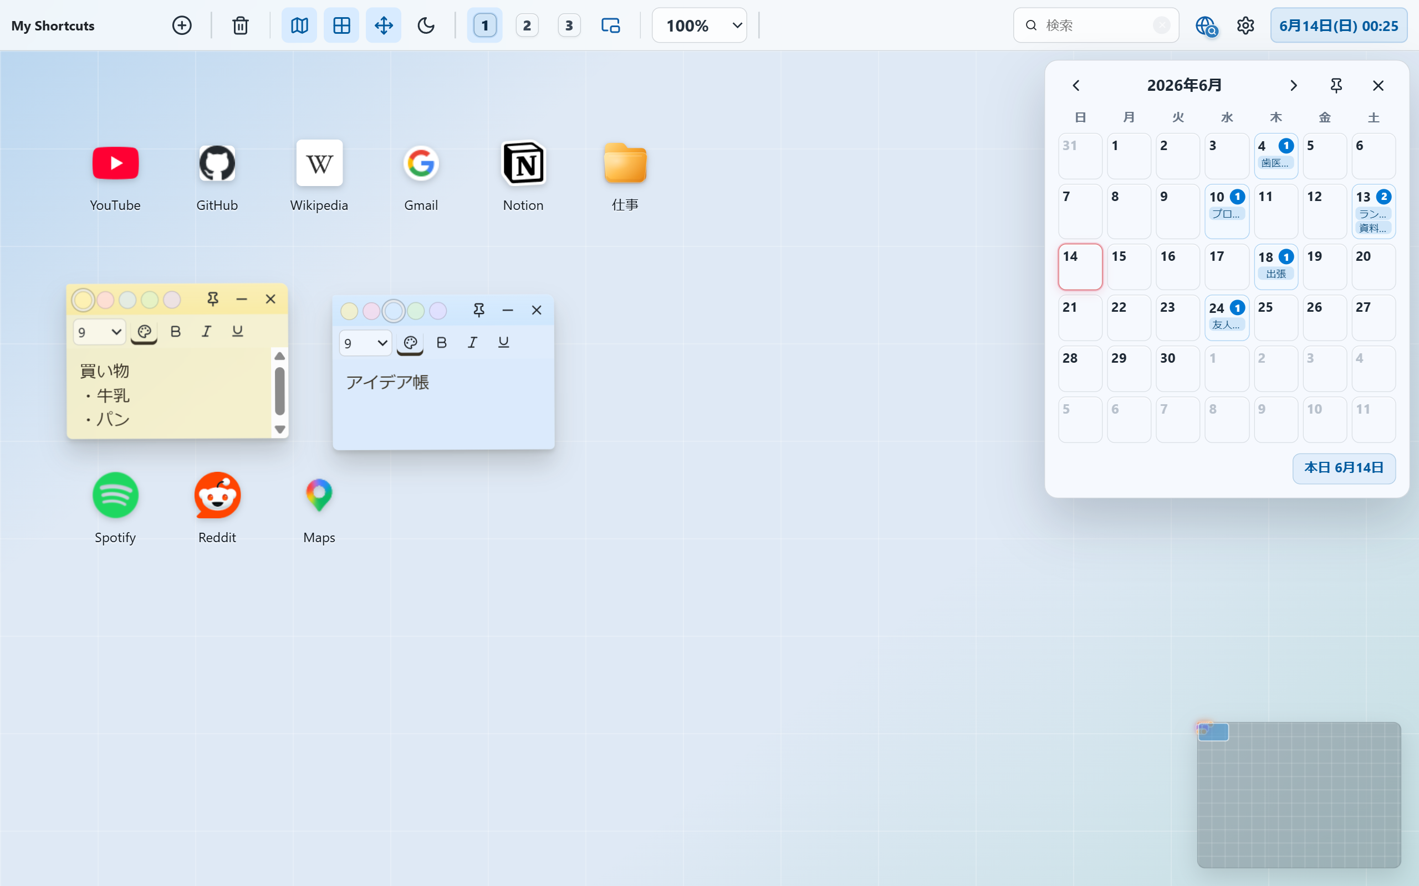Open the Gmail shortcut
The width and height of the screenshot is (1419, 886).
coord(421,176)
